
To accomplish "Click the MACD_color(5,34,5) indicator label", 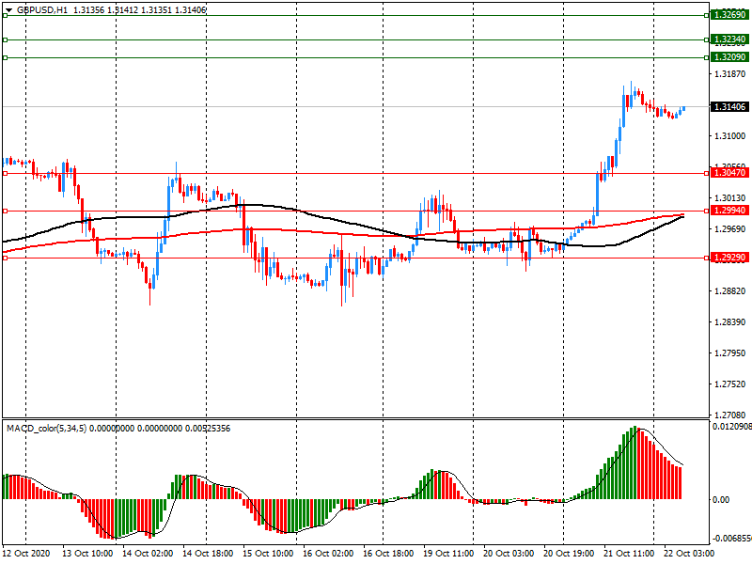I will (46, 428).
